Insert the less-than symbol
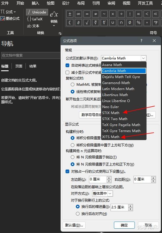This screenshot has width=162, height=233. (147, 14)
